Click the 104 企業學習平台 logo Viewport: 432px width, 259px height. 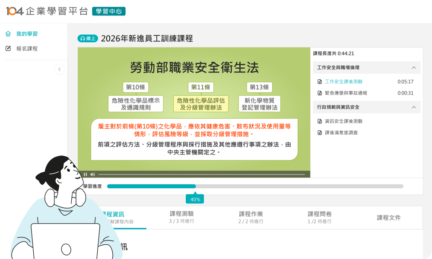(x=47, y=11)
